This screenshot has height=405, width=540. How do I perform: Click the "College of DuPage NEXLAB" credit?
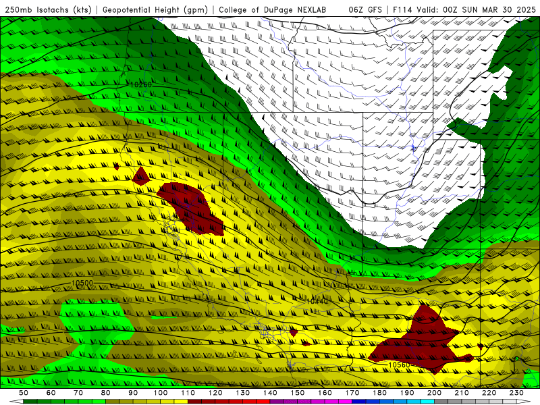point(273,9)
